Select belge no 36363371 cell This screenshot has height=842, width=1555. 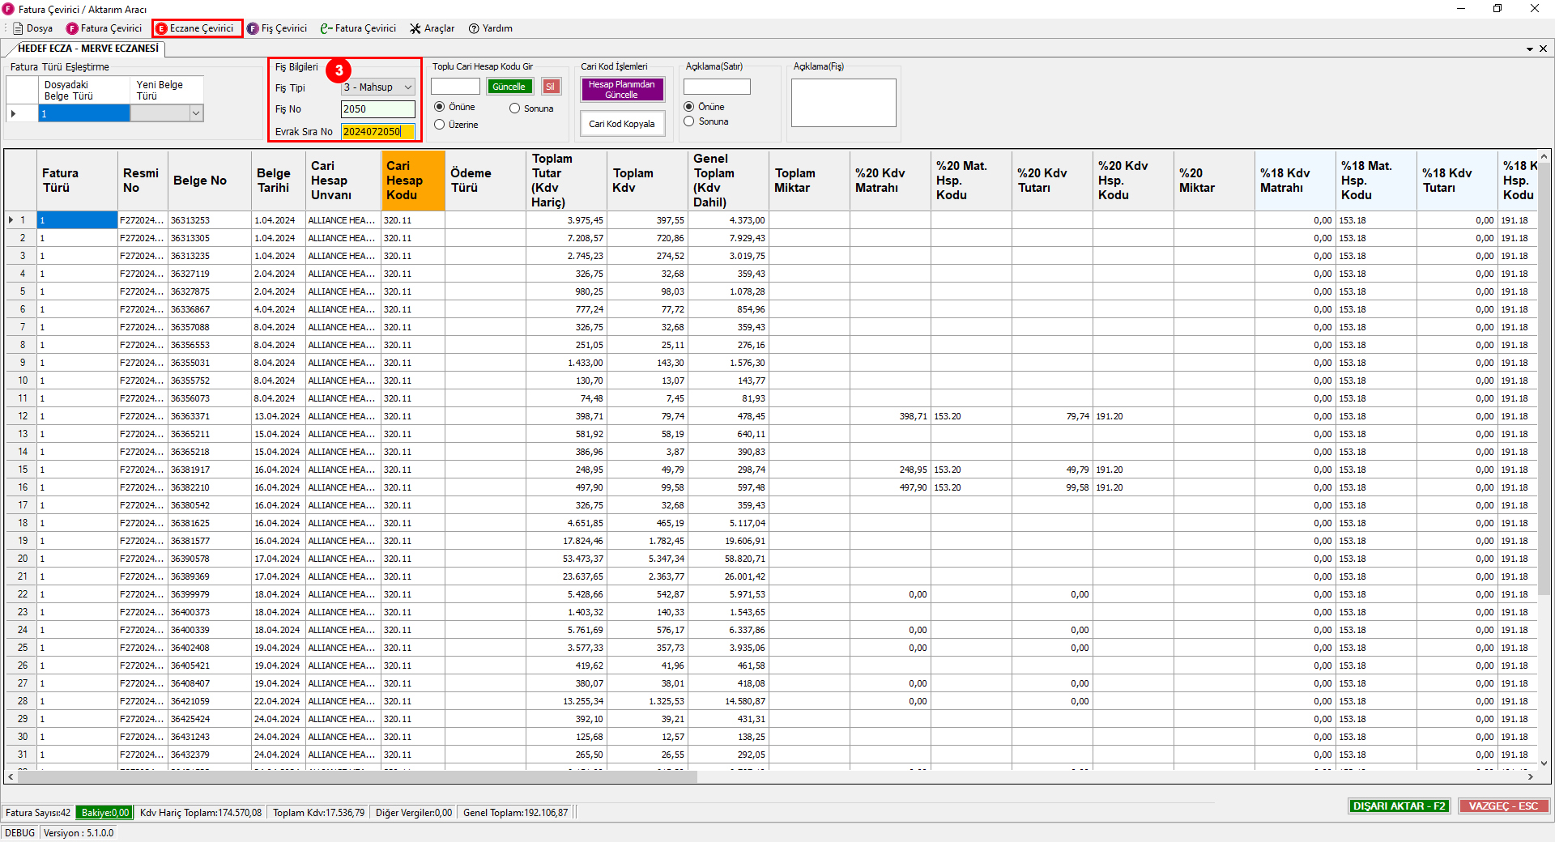pos(210,416)
